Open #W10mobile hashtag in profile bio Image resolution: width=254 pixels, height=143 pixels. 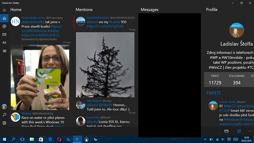tap(232, 58)
